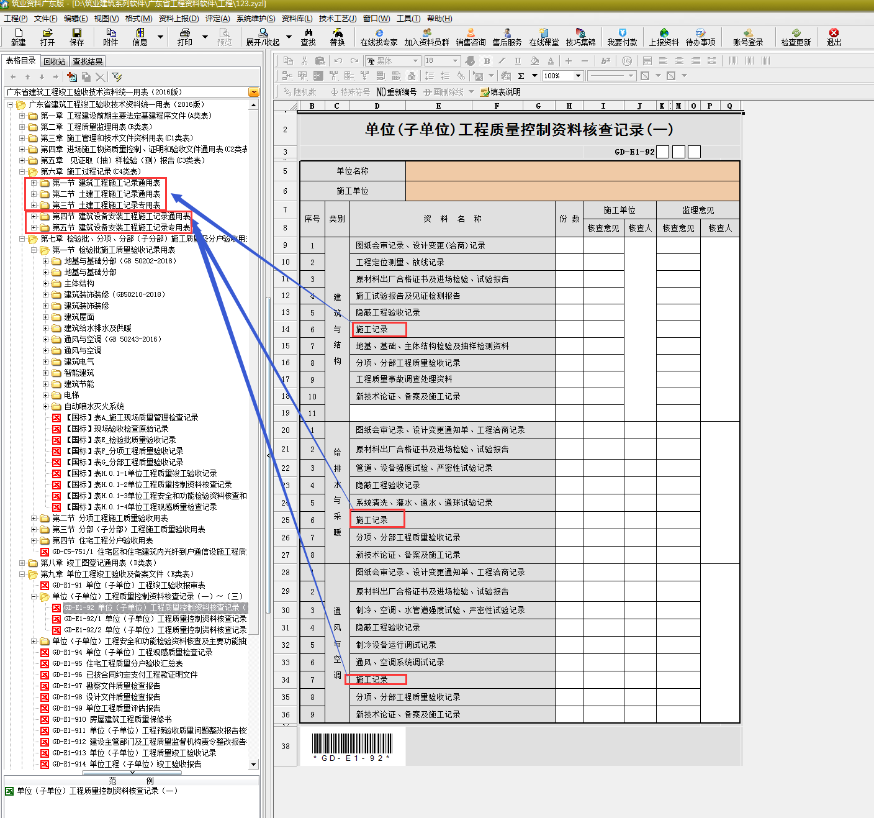Click the third empty box beside GD-E1-92
Viewport: 874px width, 818px height.
pyautogui.click(x=694, y=152)
